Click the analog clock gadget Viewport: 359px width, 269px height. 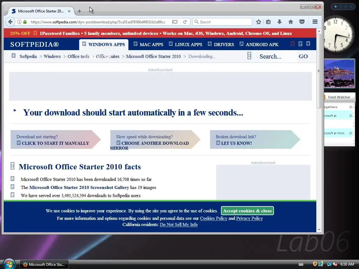point(338,35)
